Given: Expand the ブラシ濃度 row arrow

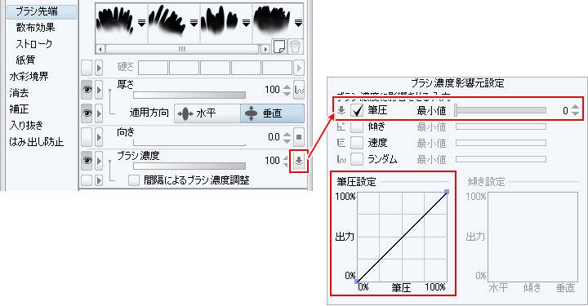Looking at the screenshot, I should pos(99,161).
